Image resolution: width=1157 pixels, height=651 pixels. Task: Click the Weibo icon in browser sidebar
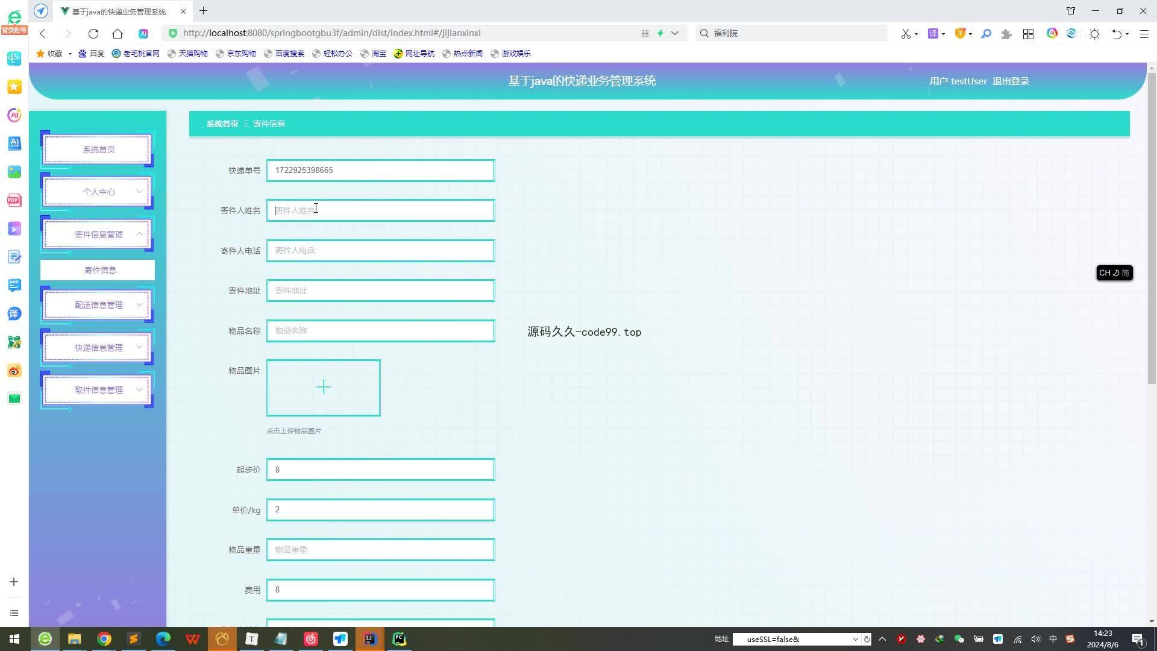point(14,371)
